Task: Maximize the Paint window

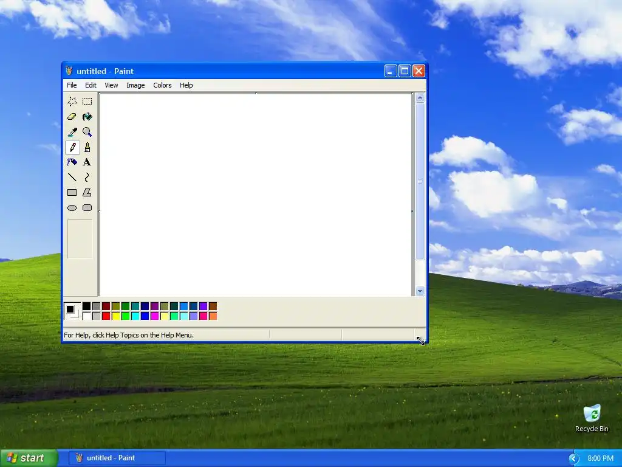Action: click(x=405, y=71)
